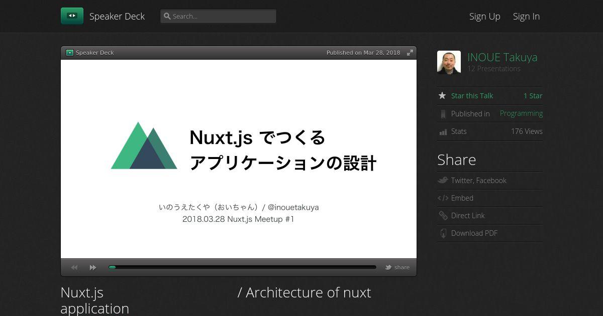The height and width of the screenshot is (316, 603).
Task: Go to the previous slide
Action: (74, 268)
